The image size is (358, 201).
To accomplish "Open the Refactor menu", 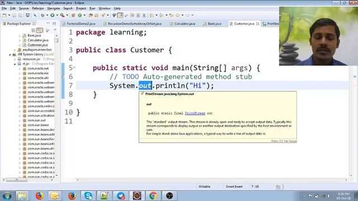I will (38, 8).
